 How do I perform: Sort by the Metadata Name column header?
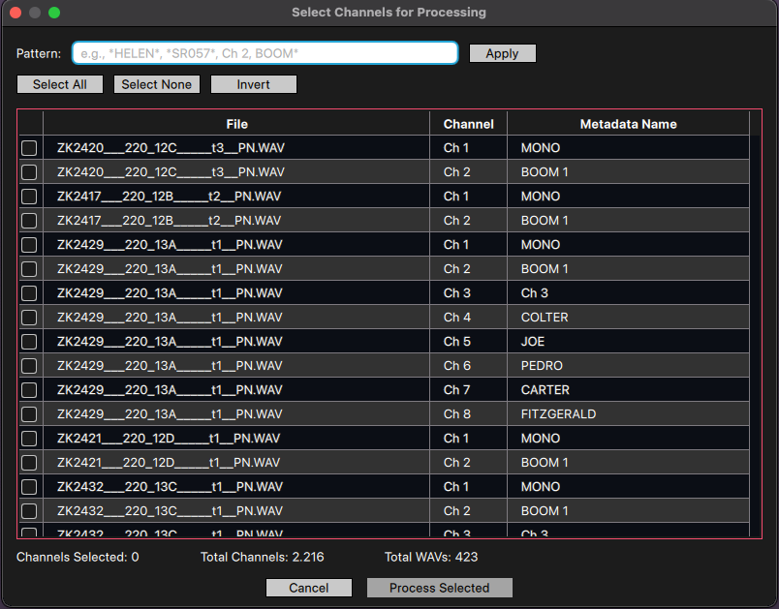coord(629,124)
